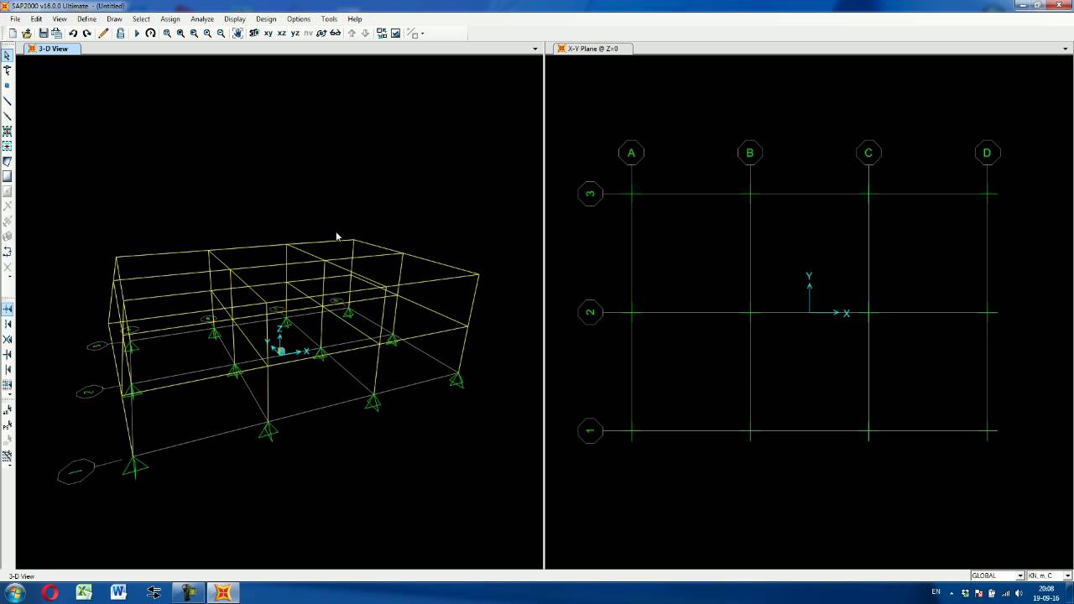
Task: Open the Analyze menu
Action: [x=202, y=18]
